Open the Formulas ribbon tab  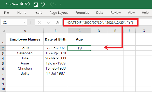[x=82, y=13]
